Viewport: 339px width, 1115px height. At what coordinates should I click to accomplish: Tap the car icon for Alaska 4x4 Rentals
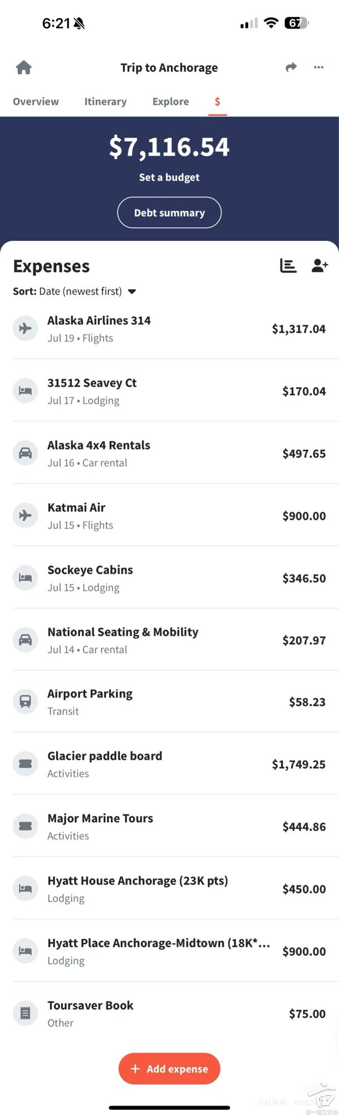tap(25, 453)
